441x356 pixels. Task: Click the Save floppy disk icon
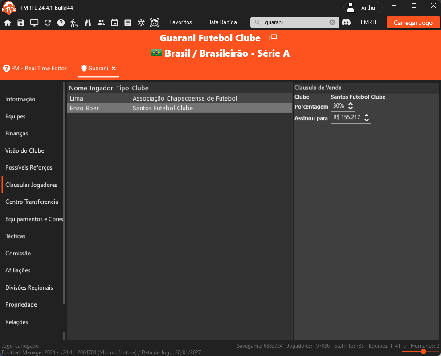[21, 23]
